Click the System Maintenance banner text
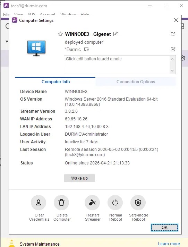Image resolution: width=188 pixels, height=247 pixels. coord(40,244)
